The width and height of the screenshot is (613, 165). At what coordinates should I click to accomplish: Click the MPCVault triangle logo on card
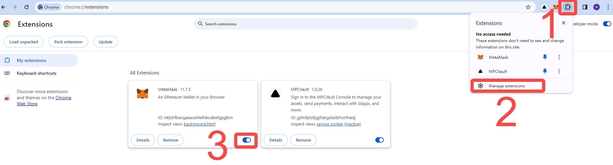point(275,93)
